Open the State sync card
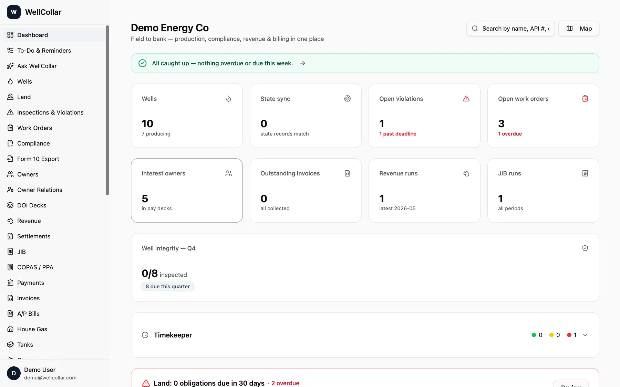Image resolution: width=620 pixels, height=387 pixels. click(306, 116)
